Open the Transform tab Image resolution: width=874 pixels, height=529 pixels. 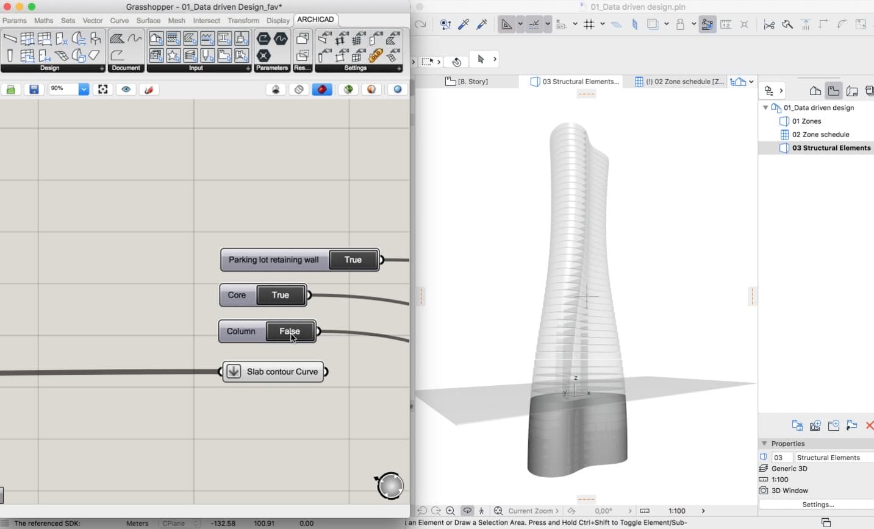[x=243, y=21]
